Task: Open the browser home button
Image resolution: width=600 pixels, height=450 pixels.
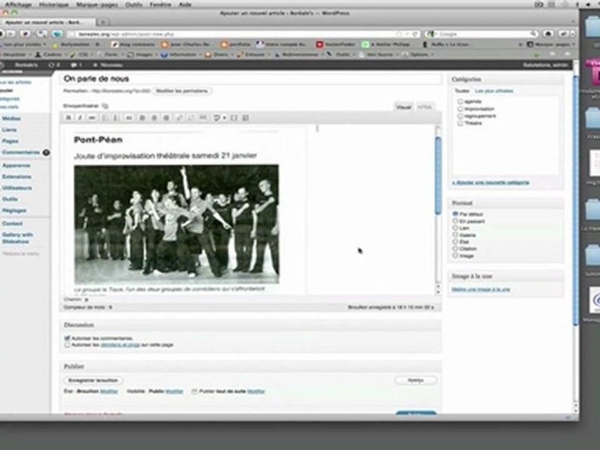Action: (x=548, y=34)
